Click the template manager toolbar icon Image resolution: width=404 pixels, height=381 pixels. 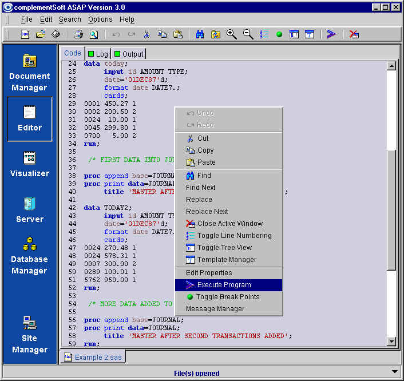(x=310, y=34)
